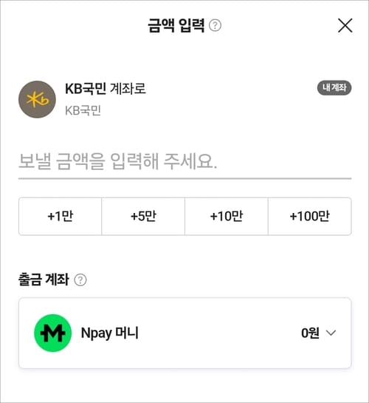Select the 내계좌 badge
369x403 pixels.
point(334,88)
